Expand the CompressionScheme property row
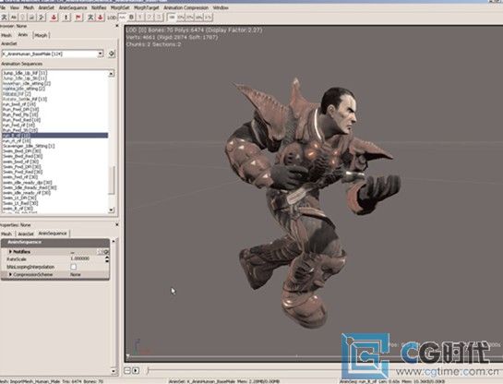This screenshot has height=384, width=503. (x=10, y=274)
